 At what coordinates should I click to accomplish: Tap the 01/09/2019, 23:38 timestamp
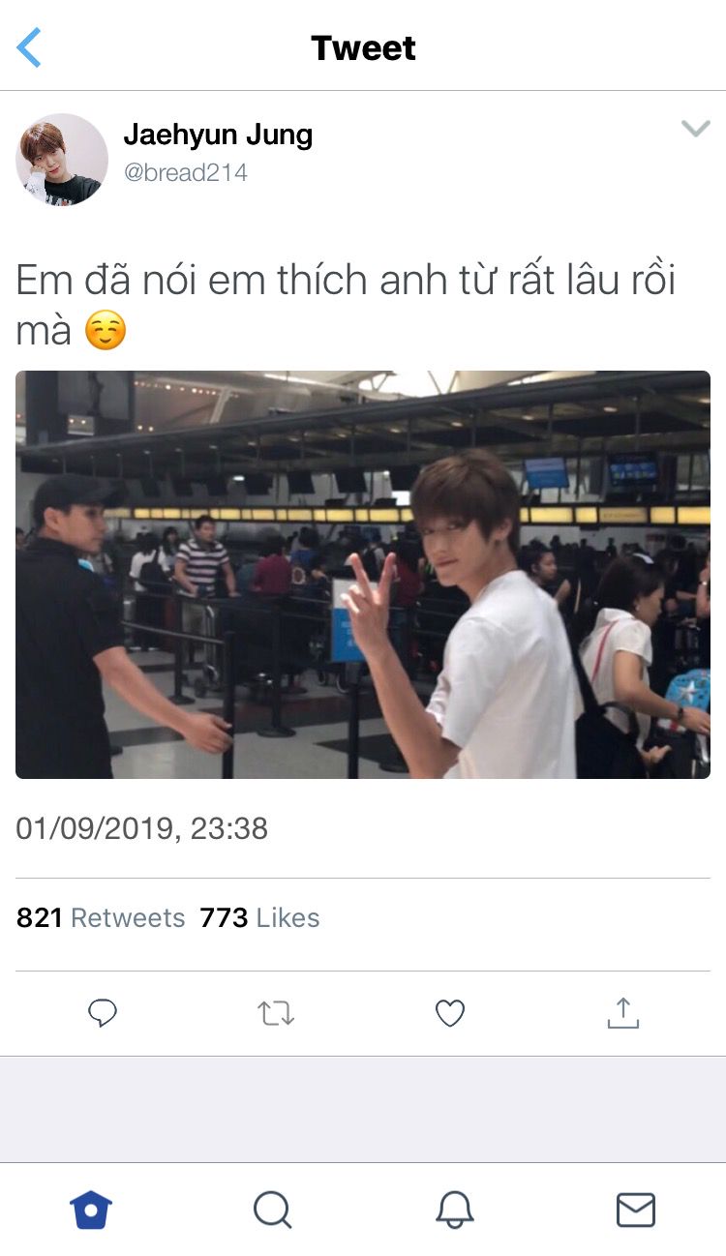(142, 828)
